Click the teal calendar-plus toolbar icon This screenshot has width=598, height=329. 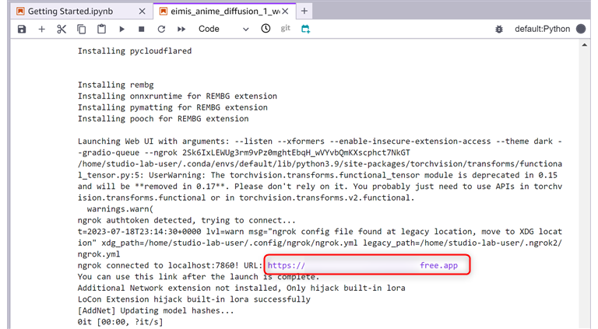(x=306, y=29)
